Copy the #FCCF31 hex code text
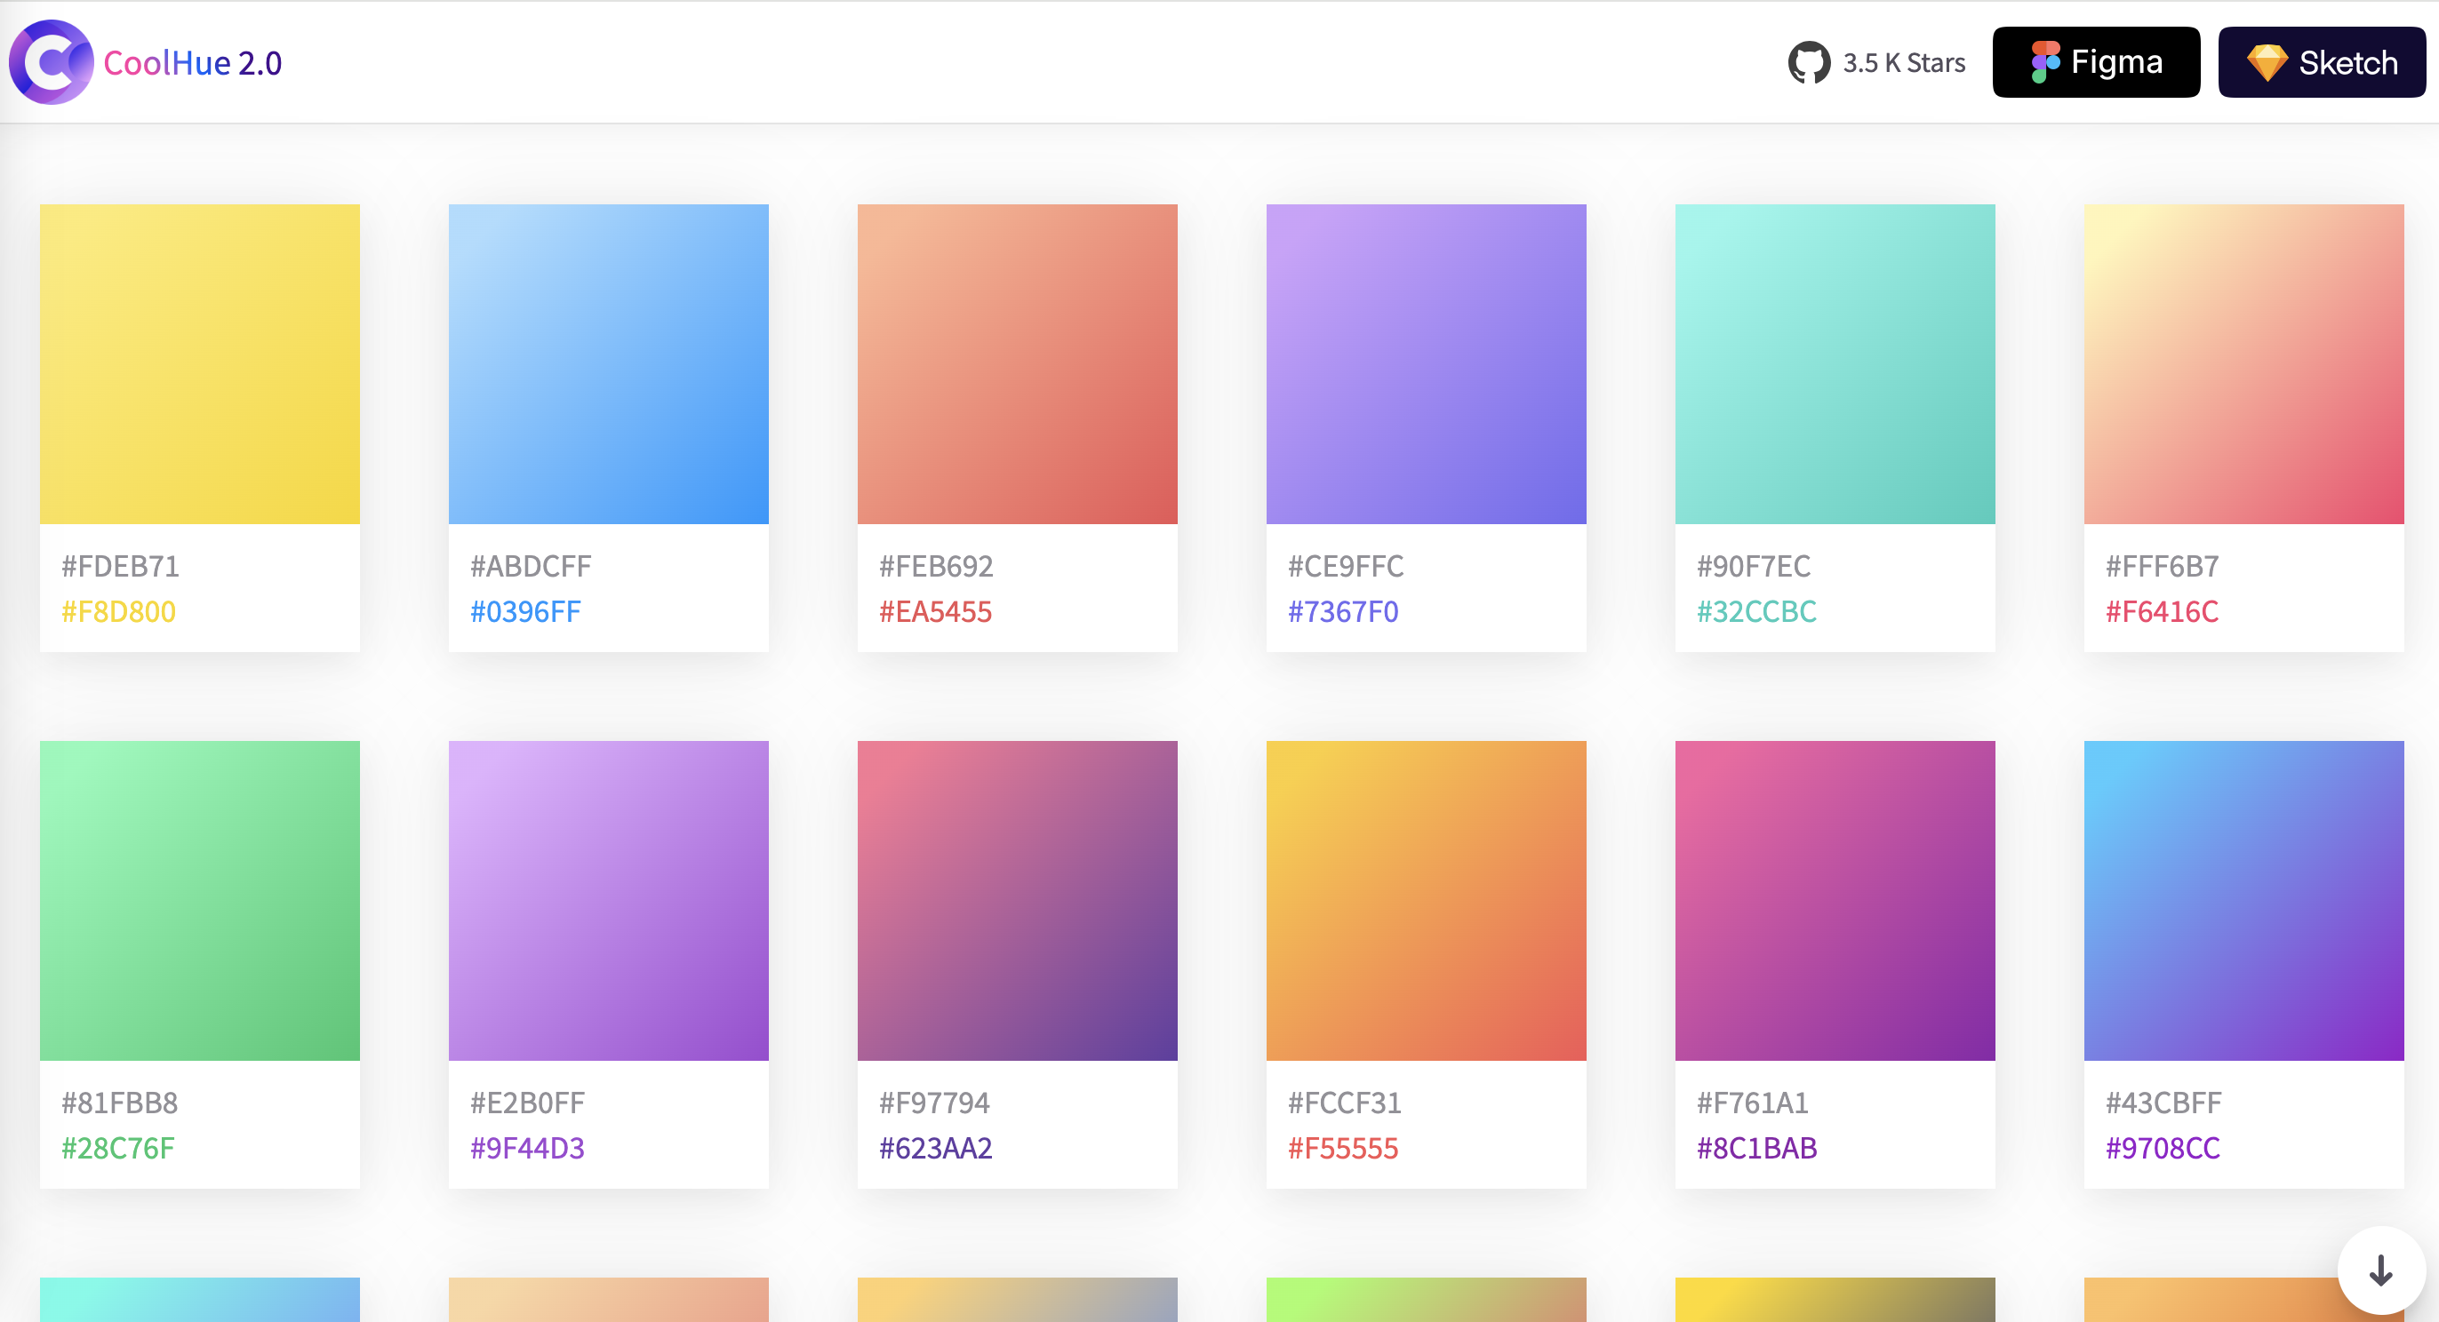The image size is (2439, 1322). tap(1344, 1103)
